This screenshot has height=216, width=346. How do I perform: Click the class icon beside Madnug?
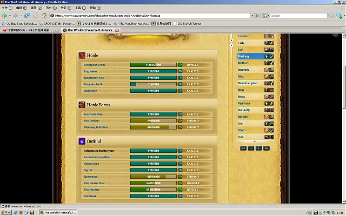[x=271, y=56]
